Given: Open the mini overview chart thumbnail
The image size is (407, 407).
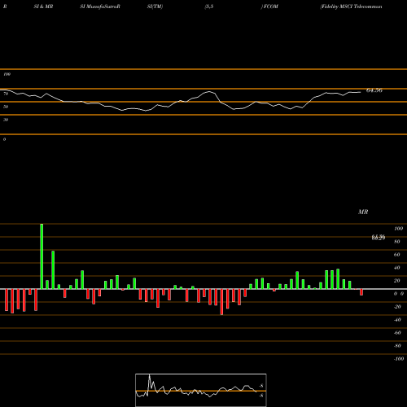Looking at the screenshot, I should [x=201, y=390].
